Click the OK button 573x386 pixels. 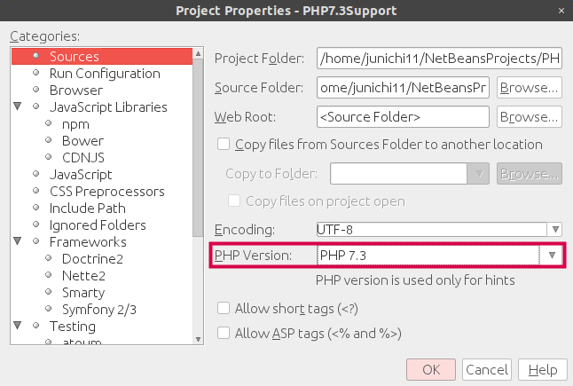pyautogui.click(x=431, y=370)
